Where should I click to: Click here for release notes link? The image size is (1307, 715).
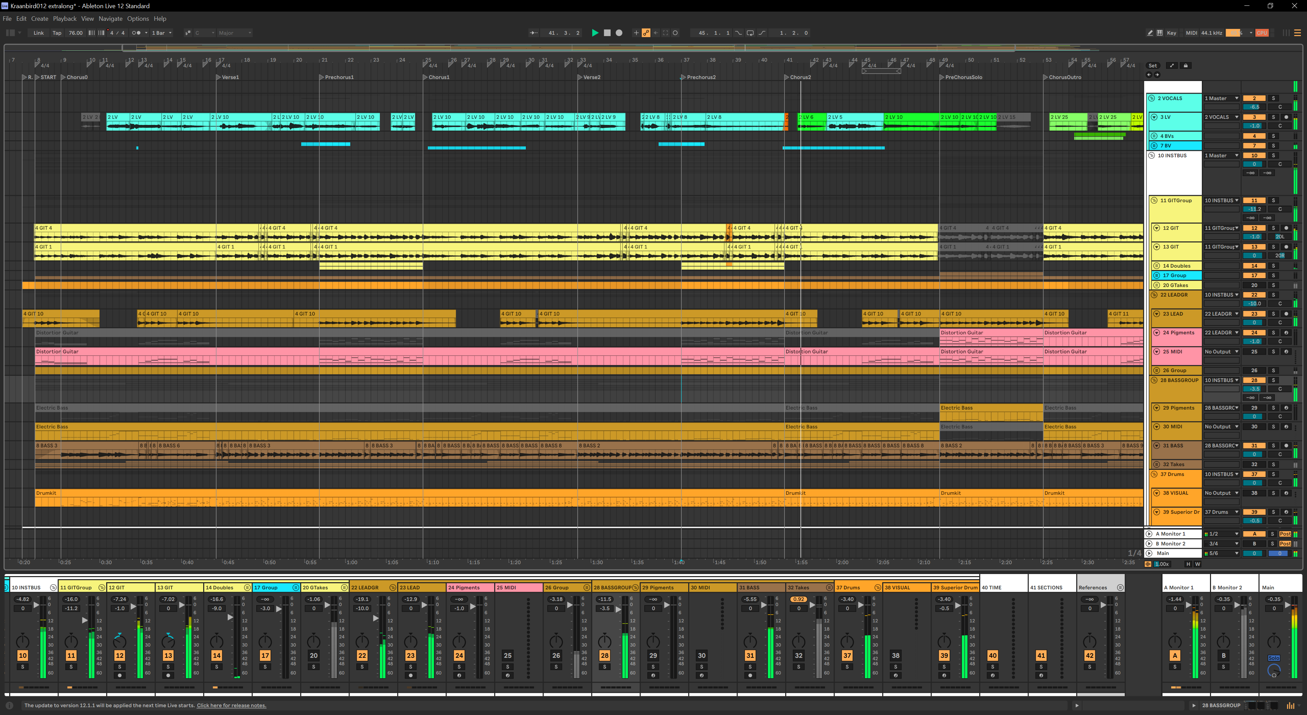[231, 705]
